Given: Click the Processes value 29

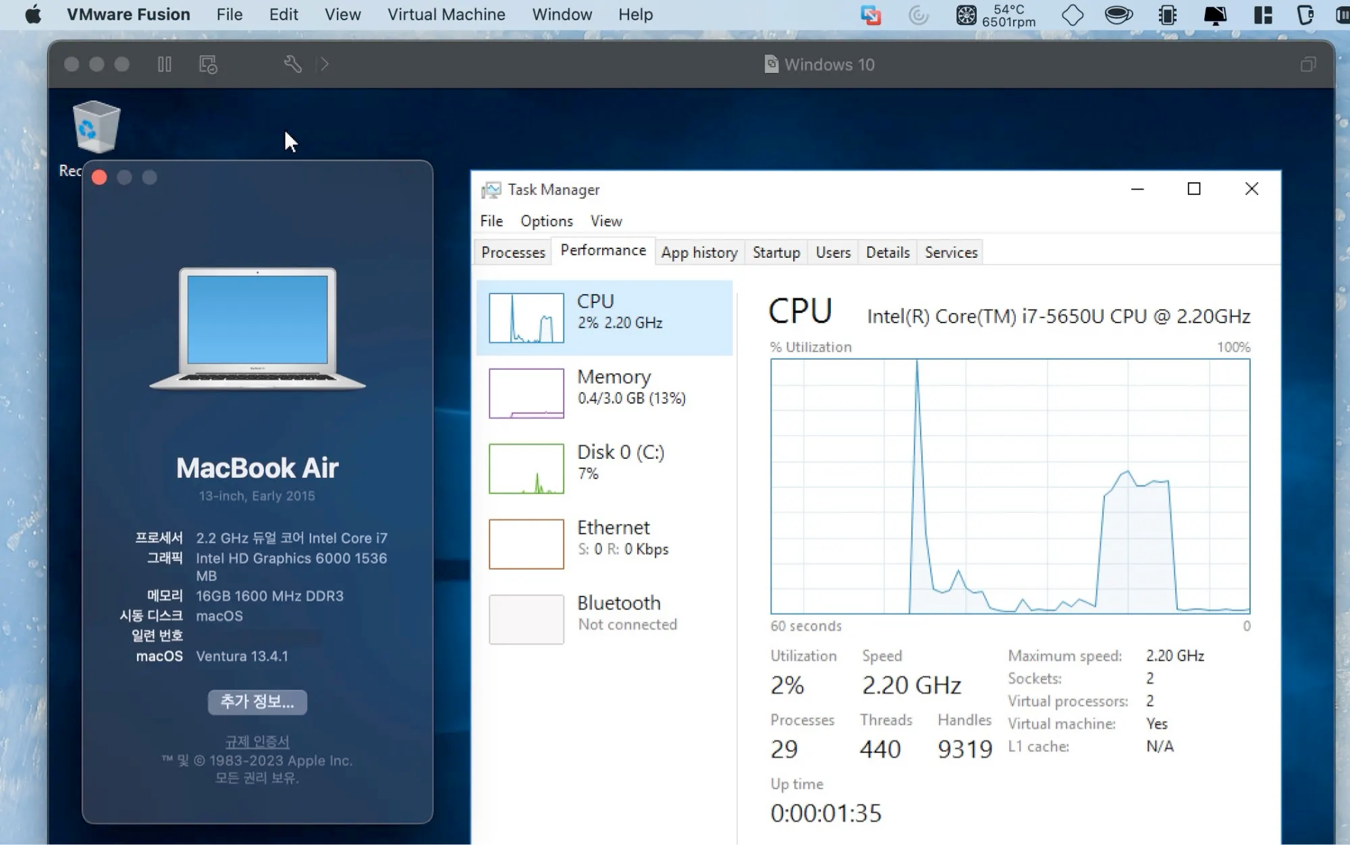Looking at the screenshot, I should click(784, 749).
